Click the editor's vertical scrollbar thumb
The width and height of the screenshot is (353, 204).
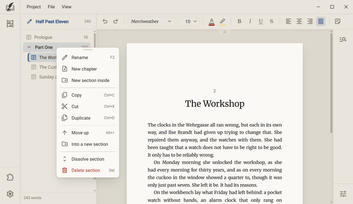pyautogui.click(x=331, y=83)
